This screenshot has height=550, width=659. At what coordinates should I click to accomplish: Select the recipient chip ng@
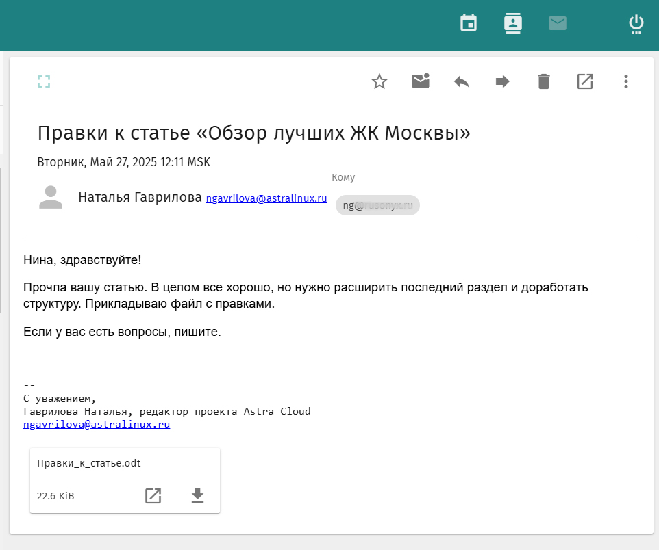coord(377,205)
